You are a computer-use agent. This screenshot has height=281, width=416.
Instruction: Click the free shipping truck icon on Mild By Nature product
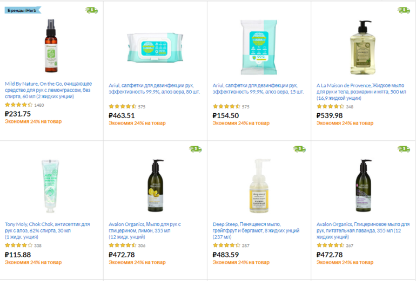(92, 10)
